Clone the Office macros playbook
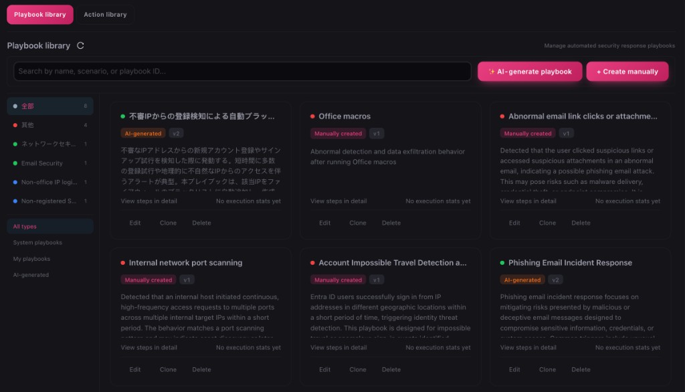The height and width of the screenshot is (392, 685). (358, 223)
